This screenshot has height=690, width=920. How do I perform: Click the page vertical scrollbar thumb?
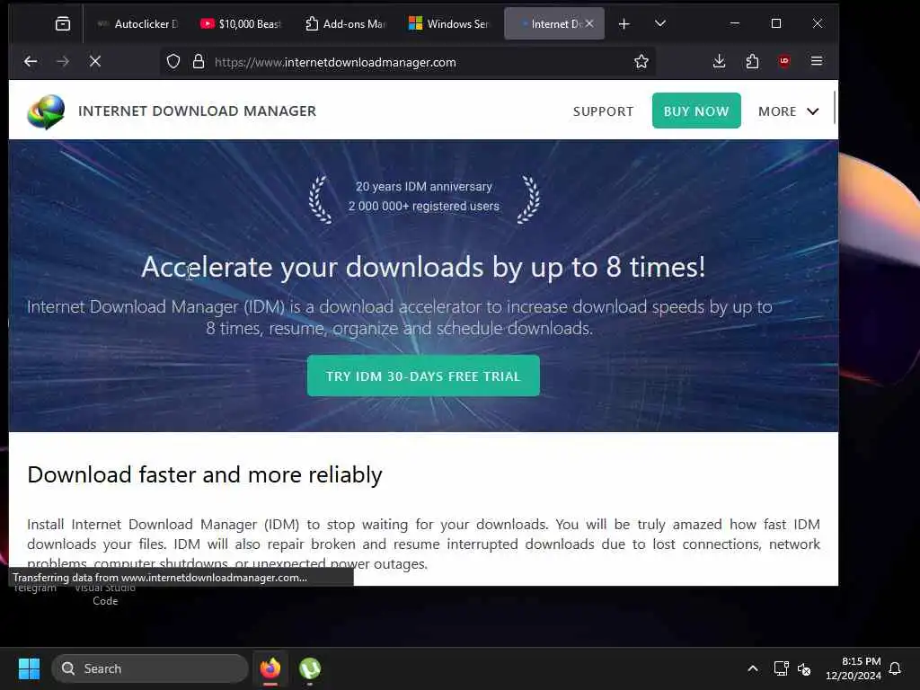tap(835, 108)
